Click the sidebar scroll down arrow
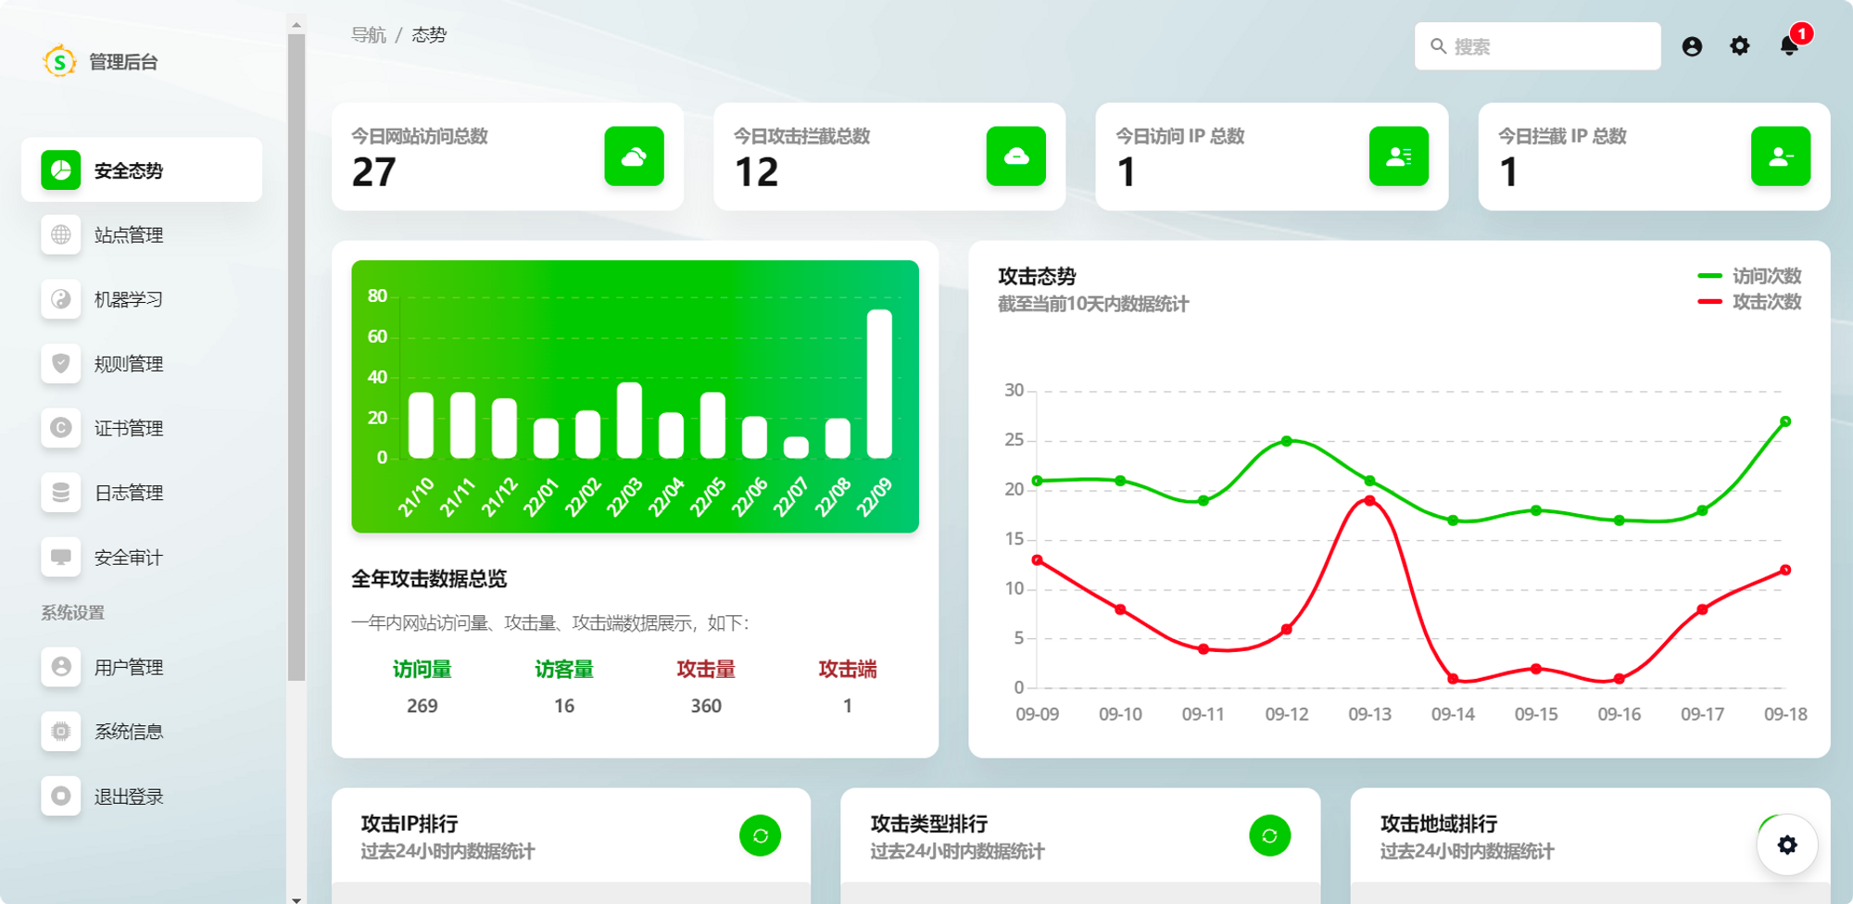The width and height of the screenshot is (1853, 904). coord(296,898)
